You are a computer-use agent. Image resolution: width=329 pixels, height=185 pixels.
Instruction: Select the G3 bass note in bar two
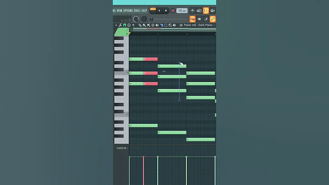172,133
